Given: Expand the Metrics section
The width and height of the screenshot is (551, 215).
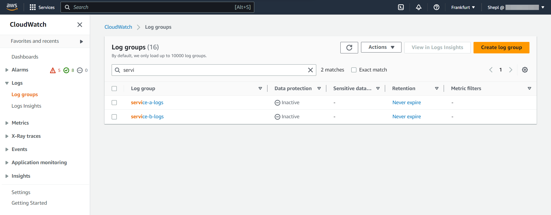Looking at the screenshot, I should 7,123.
